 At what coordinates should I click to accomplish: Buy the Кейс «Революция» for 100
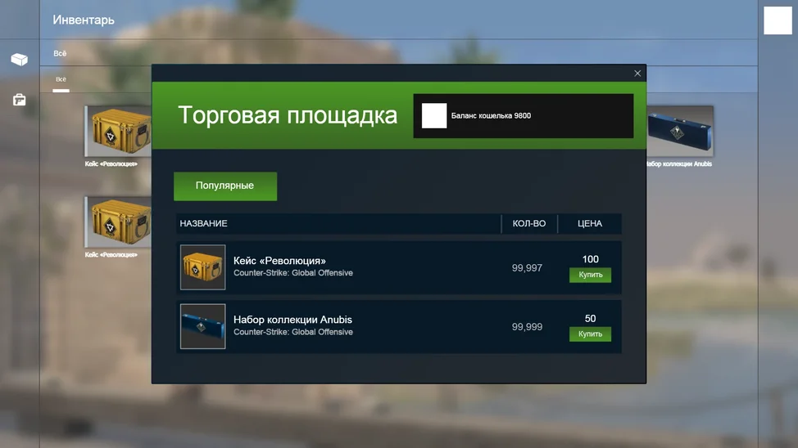[x=590, y=275]
